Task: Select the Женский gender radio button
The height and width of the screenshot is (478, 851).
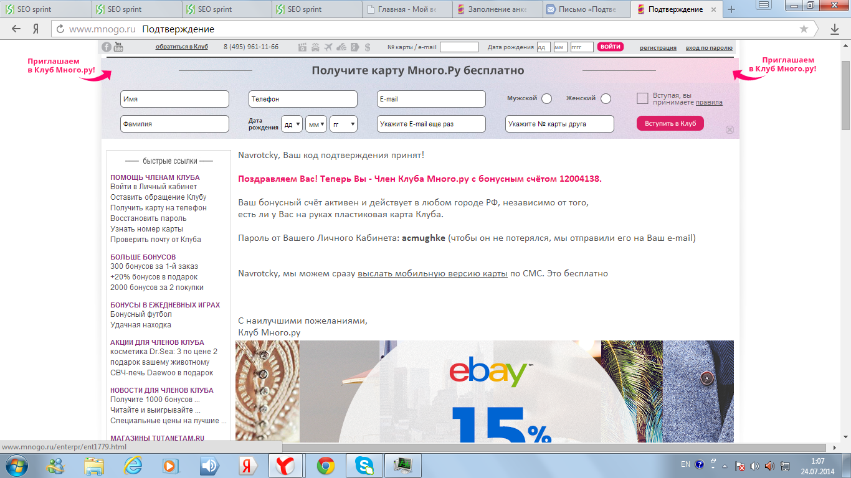Action: pos(606,98)
